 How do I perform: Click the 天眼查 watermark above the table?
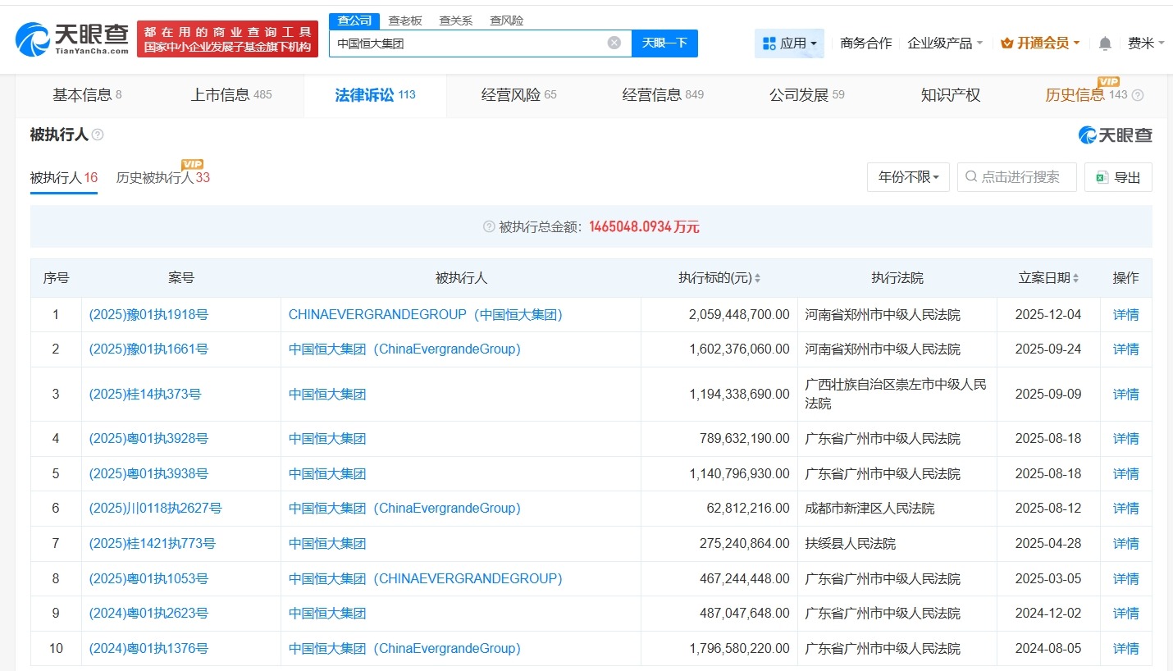point(1116,135)
